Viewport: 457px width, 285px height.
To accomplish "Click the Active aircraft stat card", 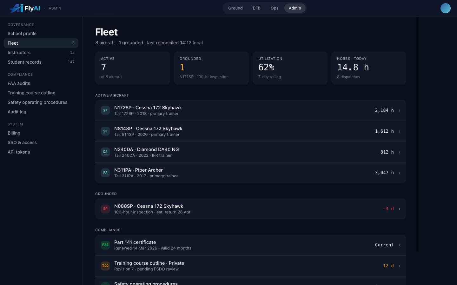I will pos(133,68).
